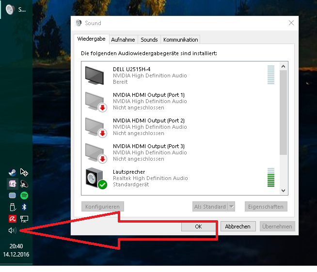Click the taskbar clock showing 20:40

click(16, 246)
